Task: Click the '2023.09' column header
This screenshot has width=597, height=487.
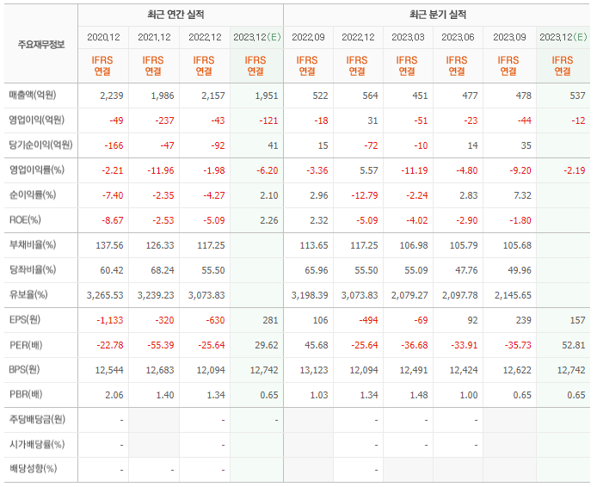Action: coord(509,37)
